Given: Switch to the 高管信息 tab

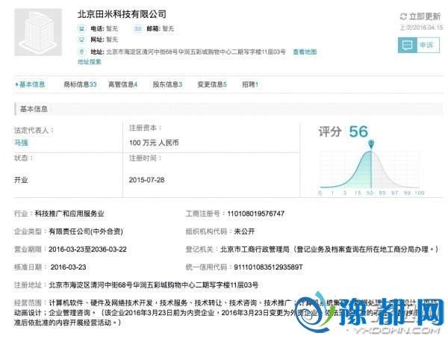Looking at the screenshot, I should coord(122,85).
